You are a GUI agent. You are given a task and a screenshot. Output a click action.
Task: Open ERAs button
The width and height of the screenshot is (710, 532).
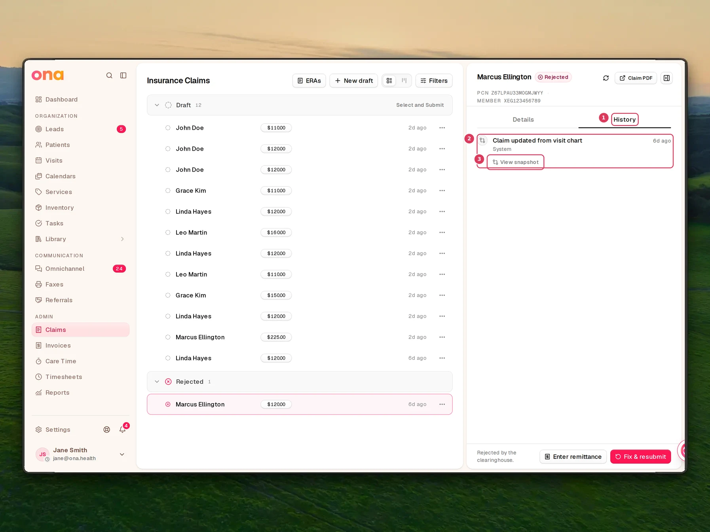pos(309,81)
